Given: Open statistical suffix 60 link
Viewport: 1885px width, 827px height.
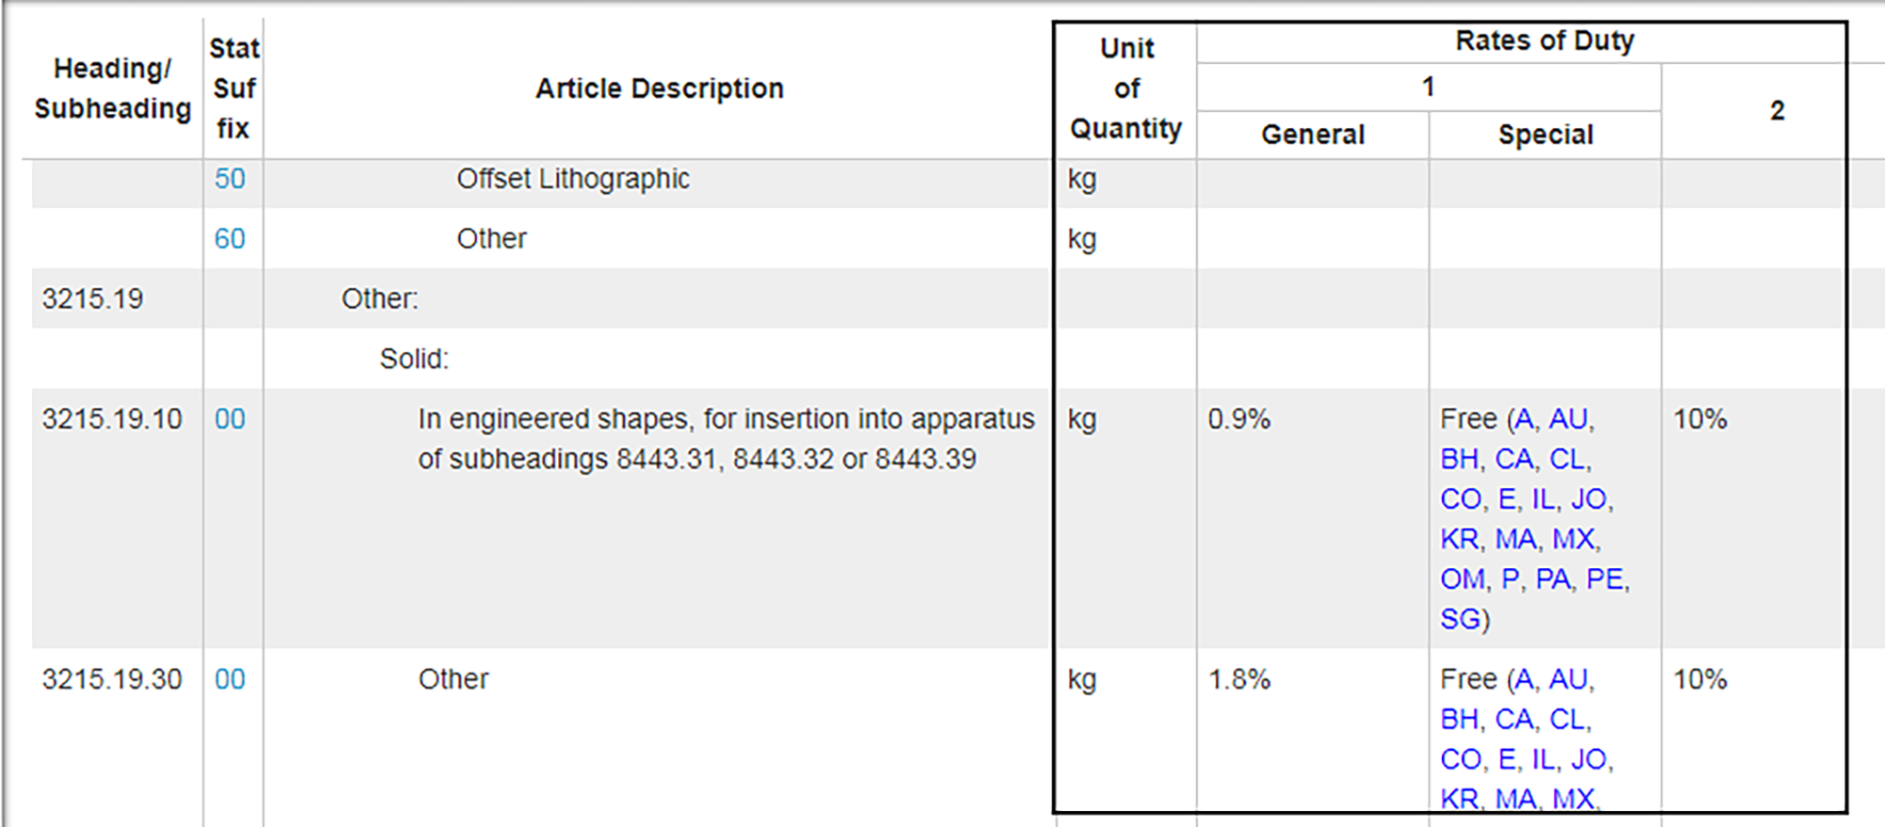Looking at the screenshot, I should (x=230, y=239).
